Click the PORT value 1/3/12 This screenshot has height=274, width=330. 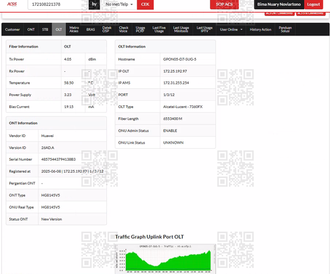pyautogui.click(x=169, y=95)
